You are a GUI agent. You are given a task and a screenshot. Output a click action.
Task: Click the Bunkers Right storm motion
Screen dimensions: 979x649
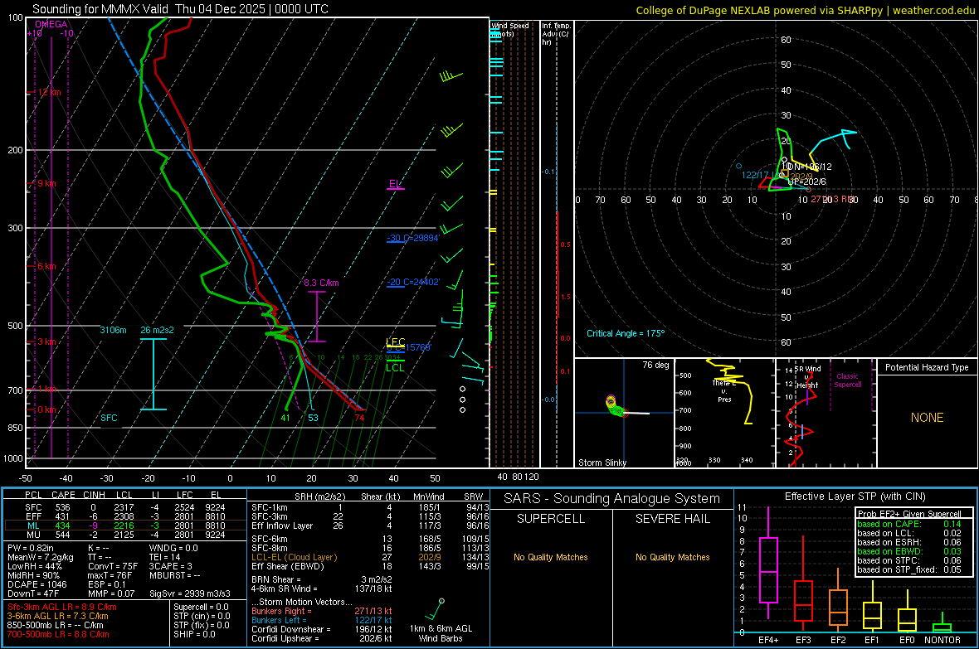click(322, 611)
